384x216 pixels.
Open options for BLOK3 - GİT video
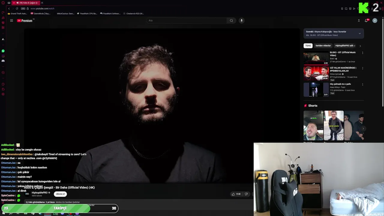[362, 53]
